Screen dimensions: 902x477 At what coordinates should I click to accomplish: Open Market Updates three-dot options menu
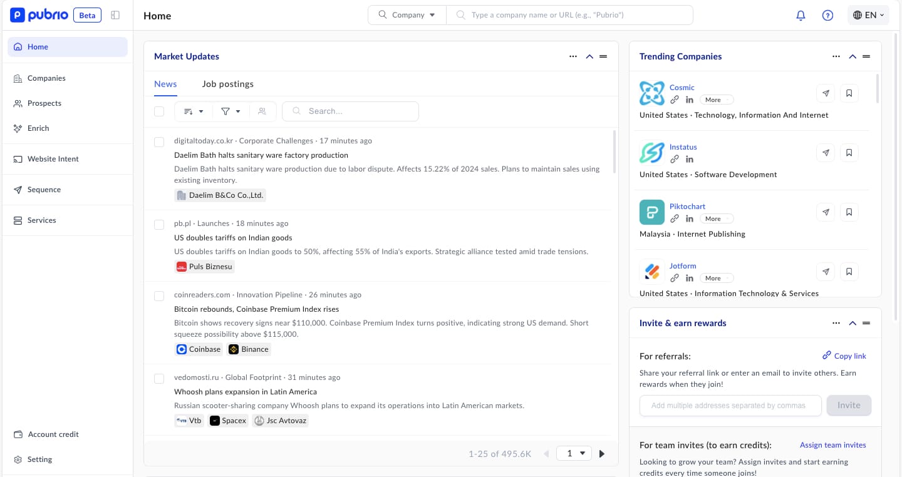[x=573, y=56]
